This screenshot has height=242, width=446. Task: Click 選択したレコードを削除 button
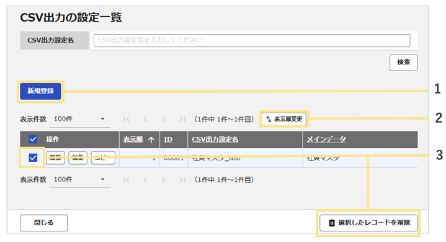click(x=368, y=223)
